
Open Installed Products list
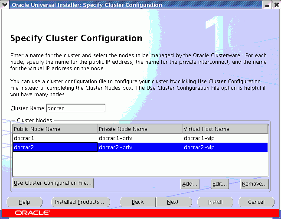click(x=81, y=202)
